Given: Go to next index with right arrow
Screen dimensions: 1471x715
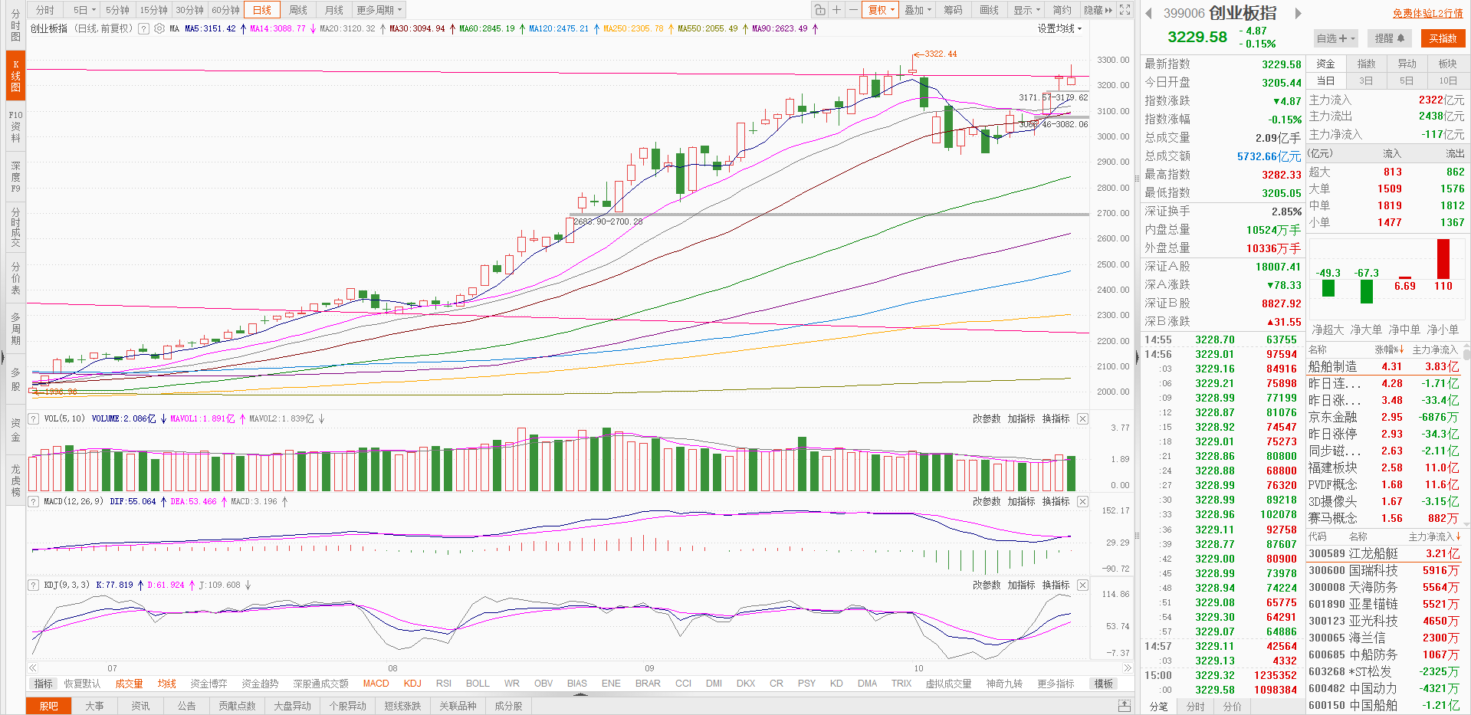Looking at the screenshot, I should 1298,13.
